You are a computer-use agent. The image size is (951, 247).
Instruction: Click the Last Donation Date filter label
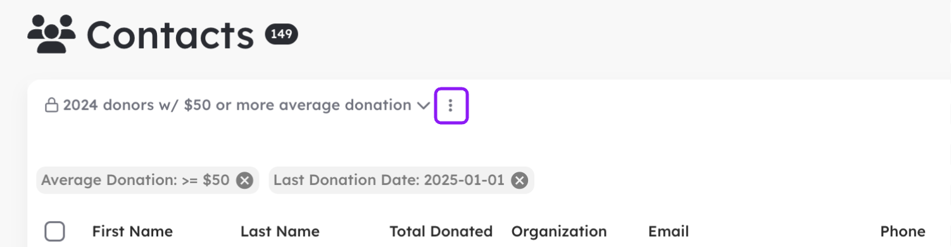tap(346, 180)
